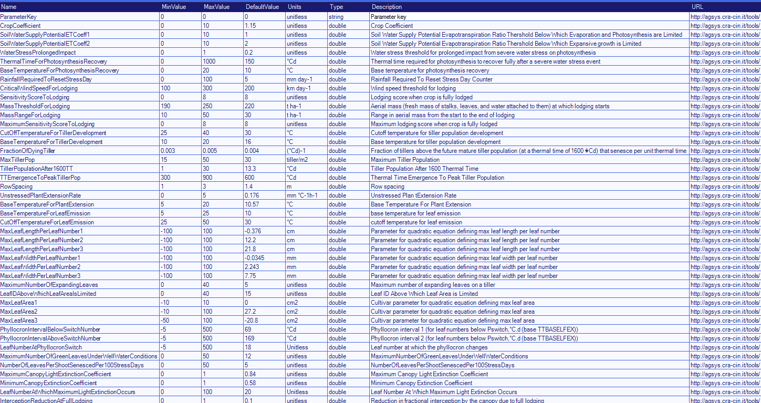Click the Type column header
761x403 pixels.
click(349, 7)
